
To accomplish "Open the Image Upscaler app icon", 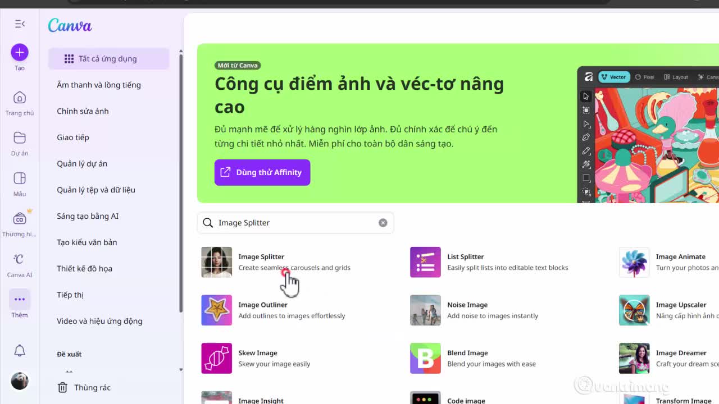I will coord(634,310).
